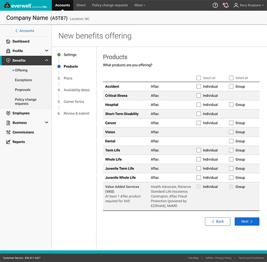The width and height of the screenshot is (267, 262).
Task: Click the Value Added Services (VAS) label
Action: (x=122, y=189)
